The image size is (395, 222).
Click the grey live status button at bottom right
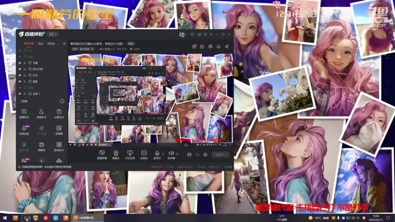tap(221, 154)
